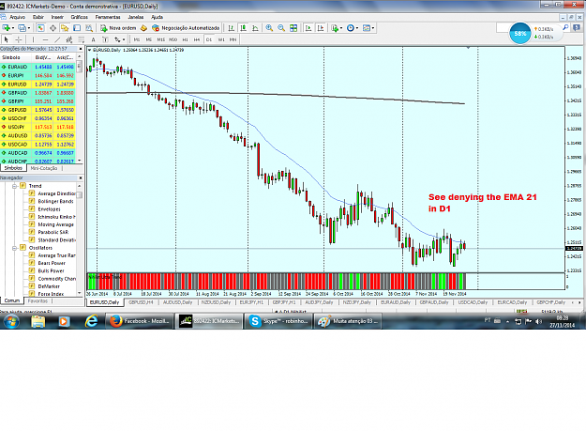The image size is (586, 431).
Task: Select USDJPY row in Market Watch
Action: (38, 127)
